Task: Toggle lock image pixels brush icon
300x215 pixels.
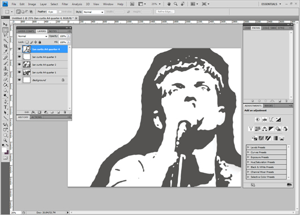Action: (x=32, y=42)
